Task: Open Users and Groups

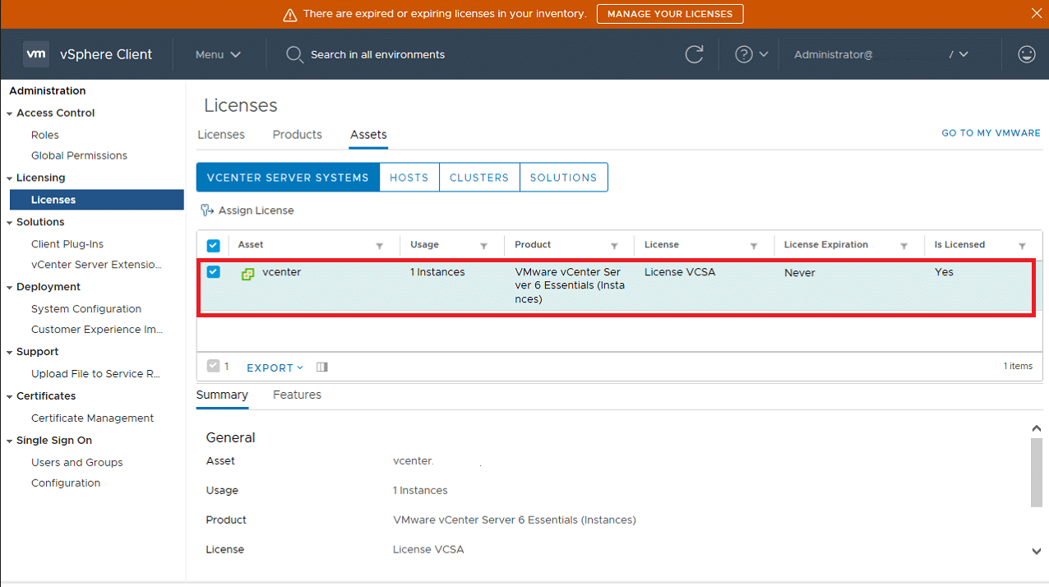Action: click(x=76, y=463)
